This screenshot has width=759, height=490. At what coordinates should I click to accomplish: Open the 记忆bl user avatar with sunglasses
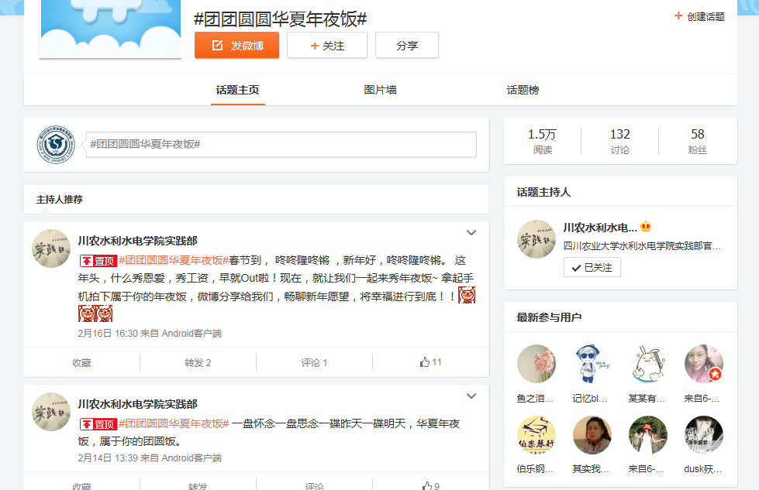coord(592,364)
